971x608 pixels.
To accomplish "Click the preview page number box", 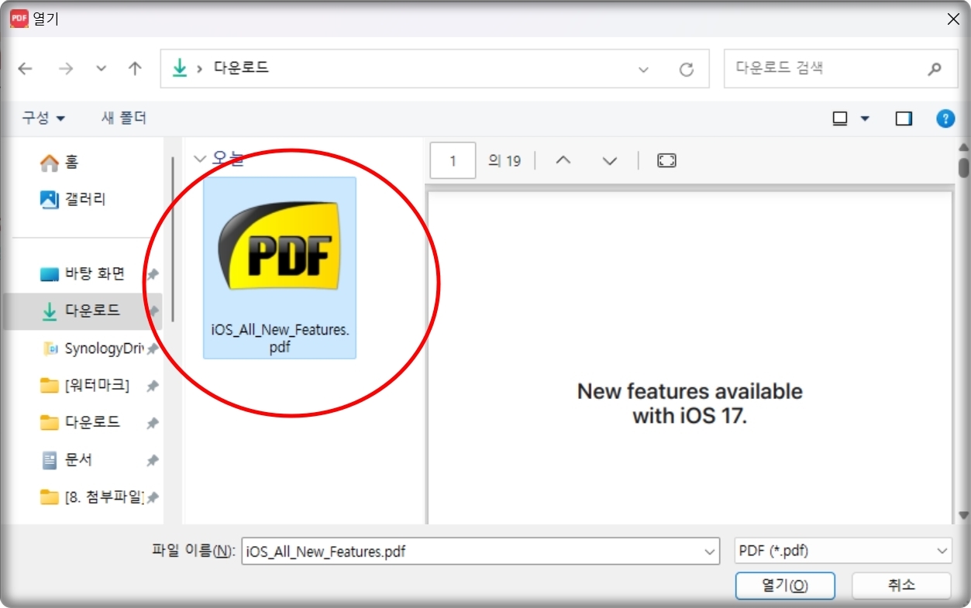I will click(x=453, y=160).
